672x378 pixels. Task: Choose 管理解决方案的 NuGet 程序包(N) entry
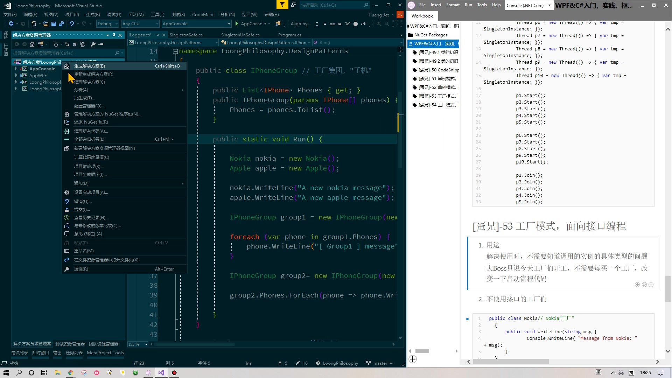click(x=124, y=114)
